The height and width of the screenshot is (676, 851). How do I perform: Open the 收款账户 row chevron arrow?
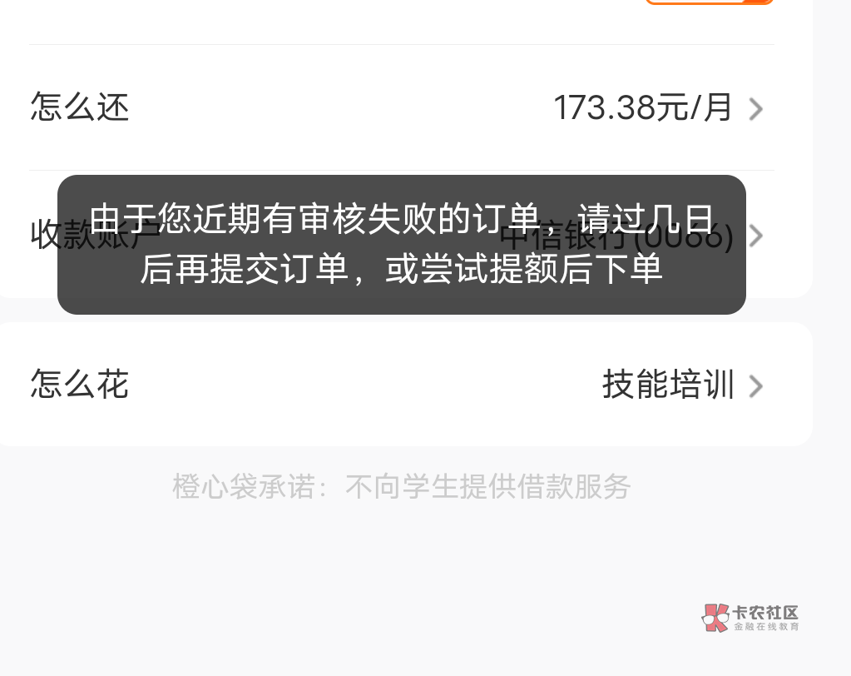(756, 236)
